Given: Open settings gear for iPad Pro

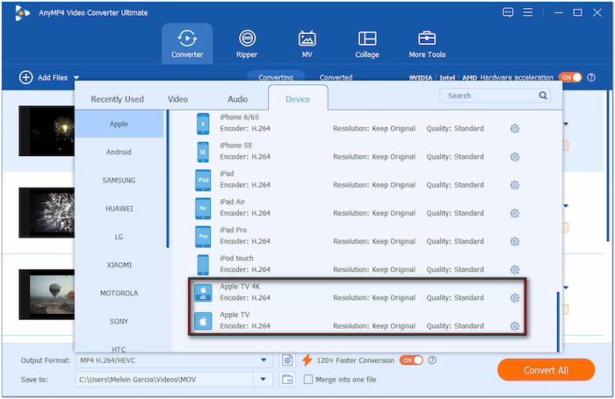Looking at the screenshot, I should [x=515, y=241].
